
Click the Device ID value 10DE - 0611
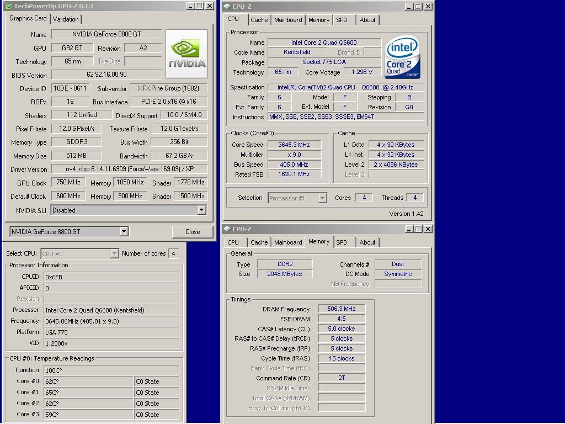click(x=70, y=88)
